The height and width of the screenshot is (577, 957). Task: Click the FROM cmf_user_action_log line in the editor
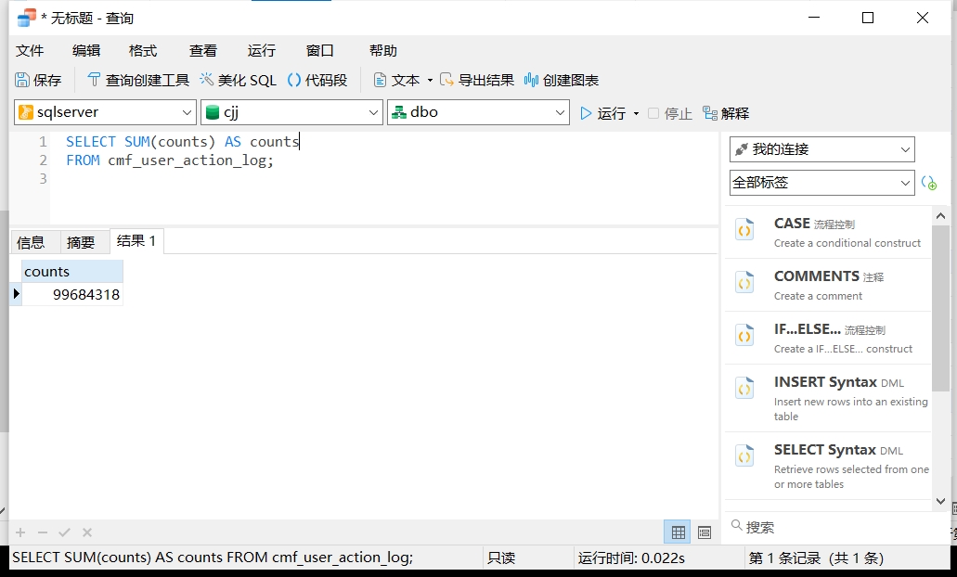pyautogui.click(x=170, y=160)
